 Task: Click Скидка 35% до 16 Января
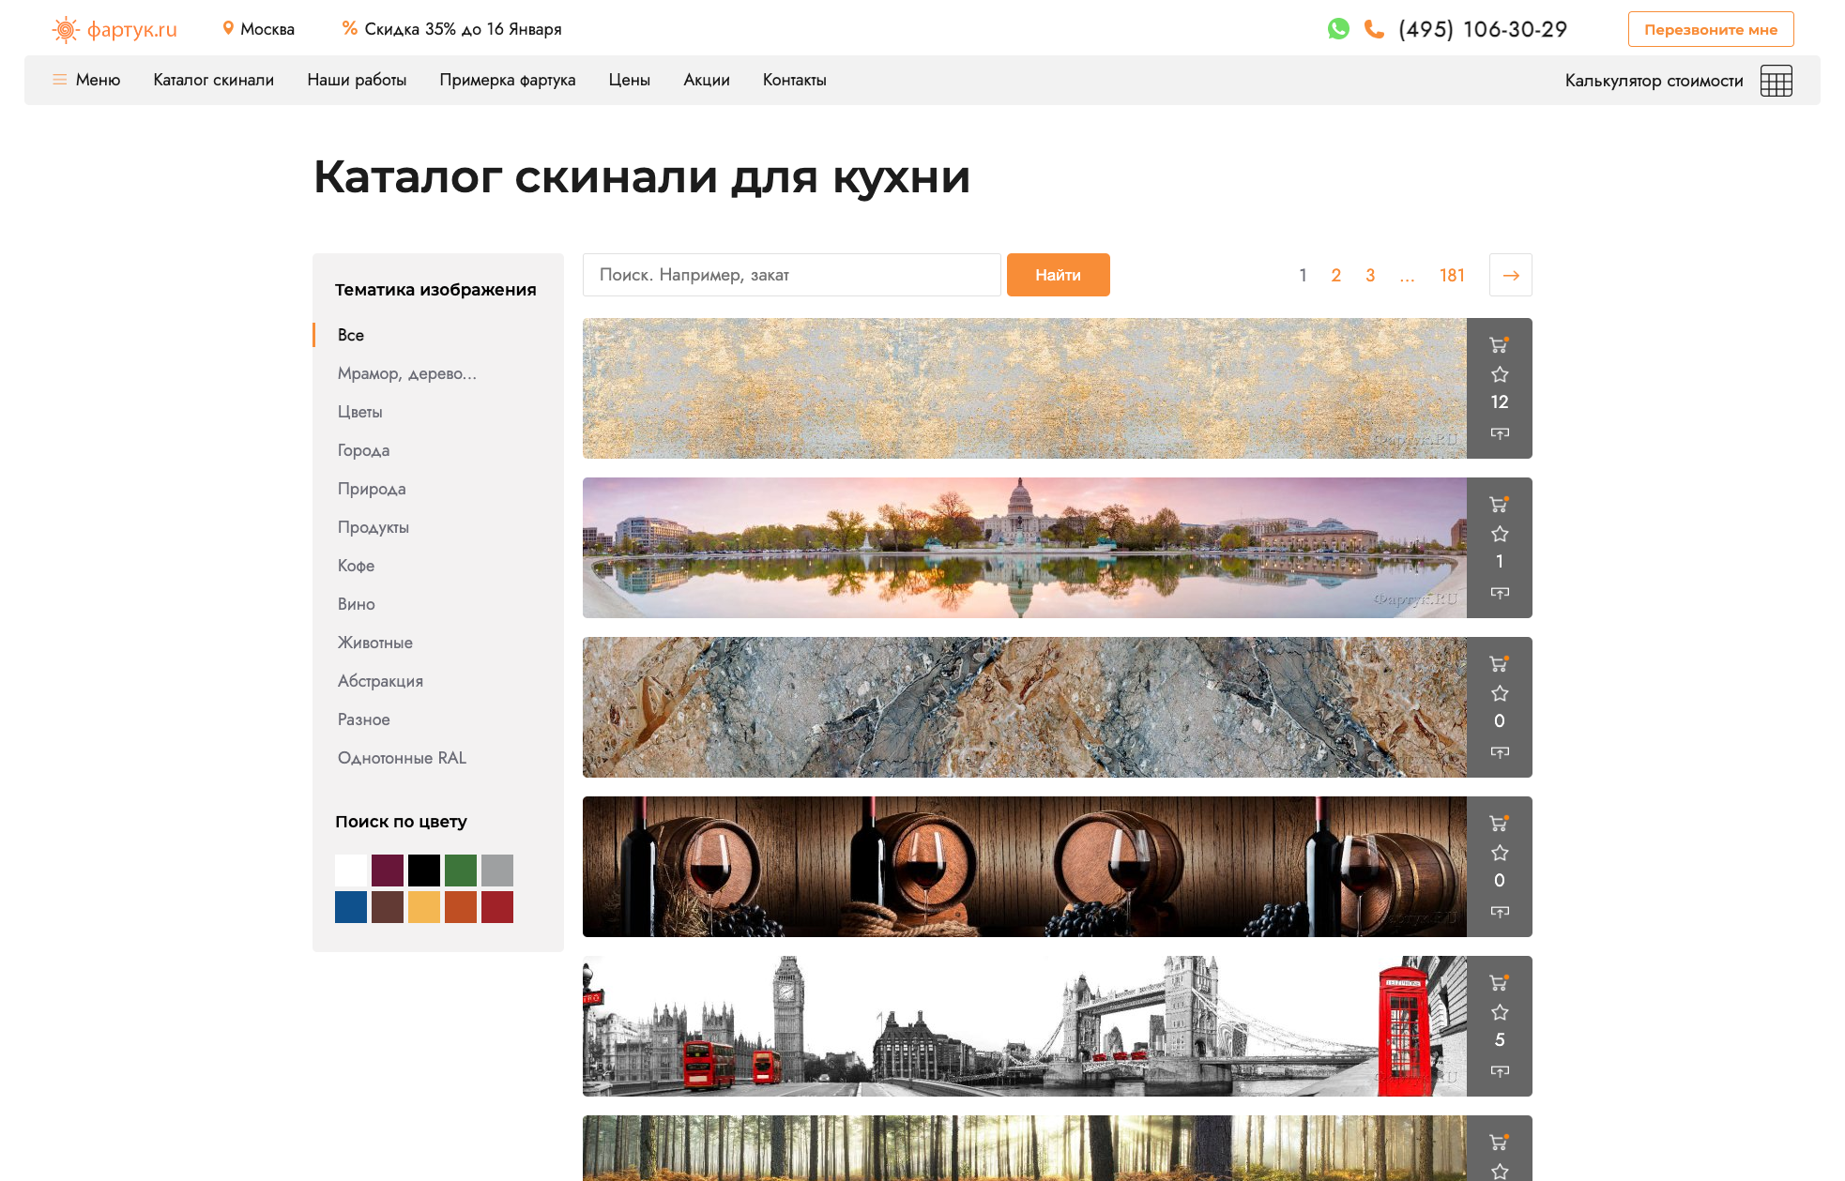(x=463, y=29)
